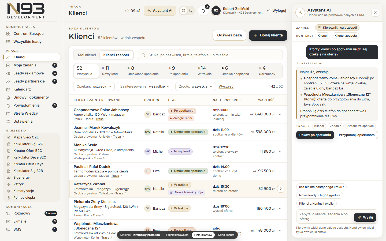Switch to dark theme moon icon

[x=191, y=11]
